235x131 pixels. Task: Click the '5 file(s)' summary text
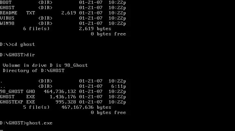click(x=36, y=107)
